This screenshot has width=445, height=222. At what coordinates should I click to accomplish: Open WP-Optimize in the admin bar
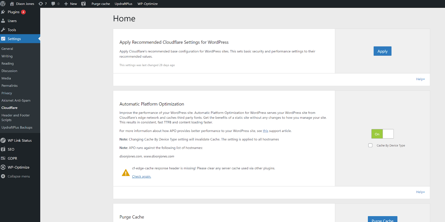click(x=147, y=4)
